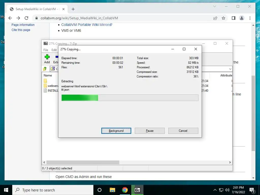The height and width of the screenshot is (195, 260).
Task: Click the 7-Zip horizontal scrollbar thumb
Action: 83,162
